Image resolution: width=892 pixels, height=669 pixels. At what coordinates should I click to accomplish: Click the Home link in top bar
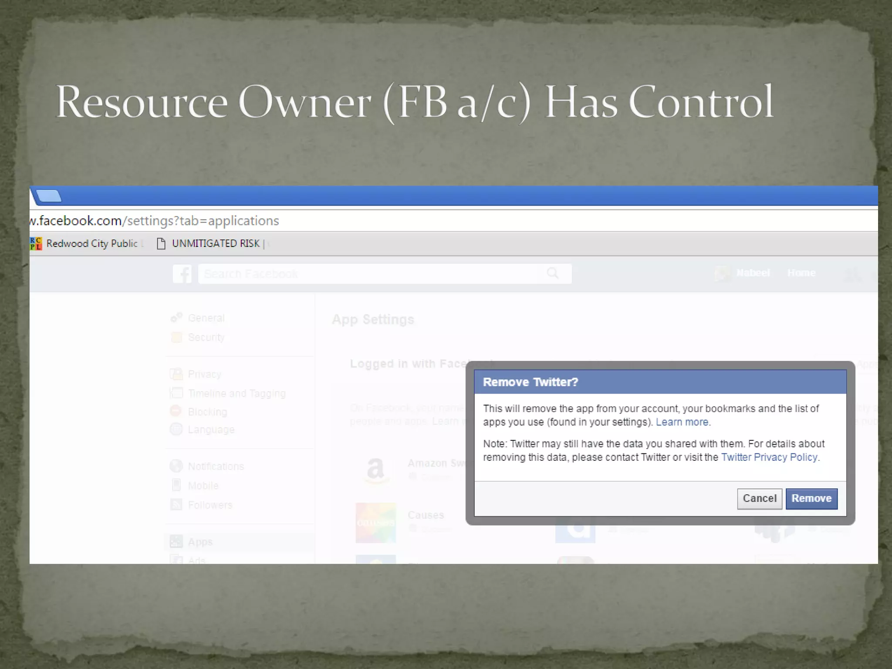801,273
